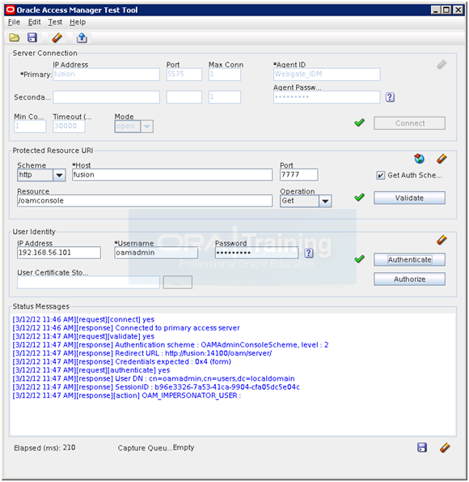
Task: Open the File menu
Action: pyautogui.click(x=14, y=22)
